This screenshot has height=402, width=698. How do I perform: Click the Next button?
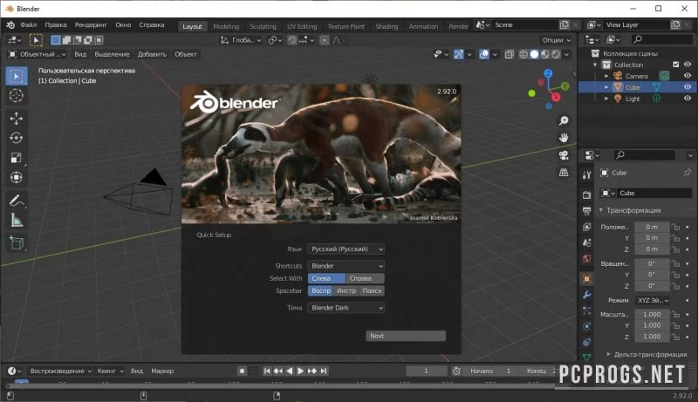click(406, 336)
